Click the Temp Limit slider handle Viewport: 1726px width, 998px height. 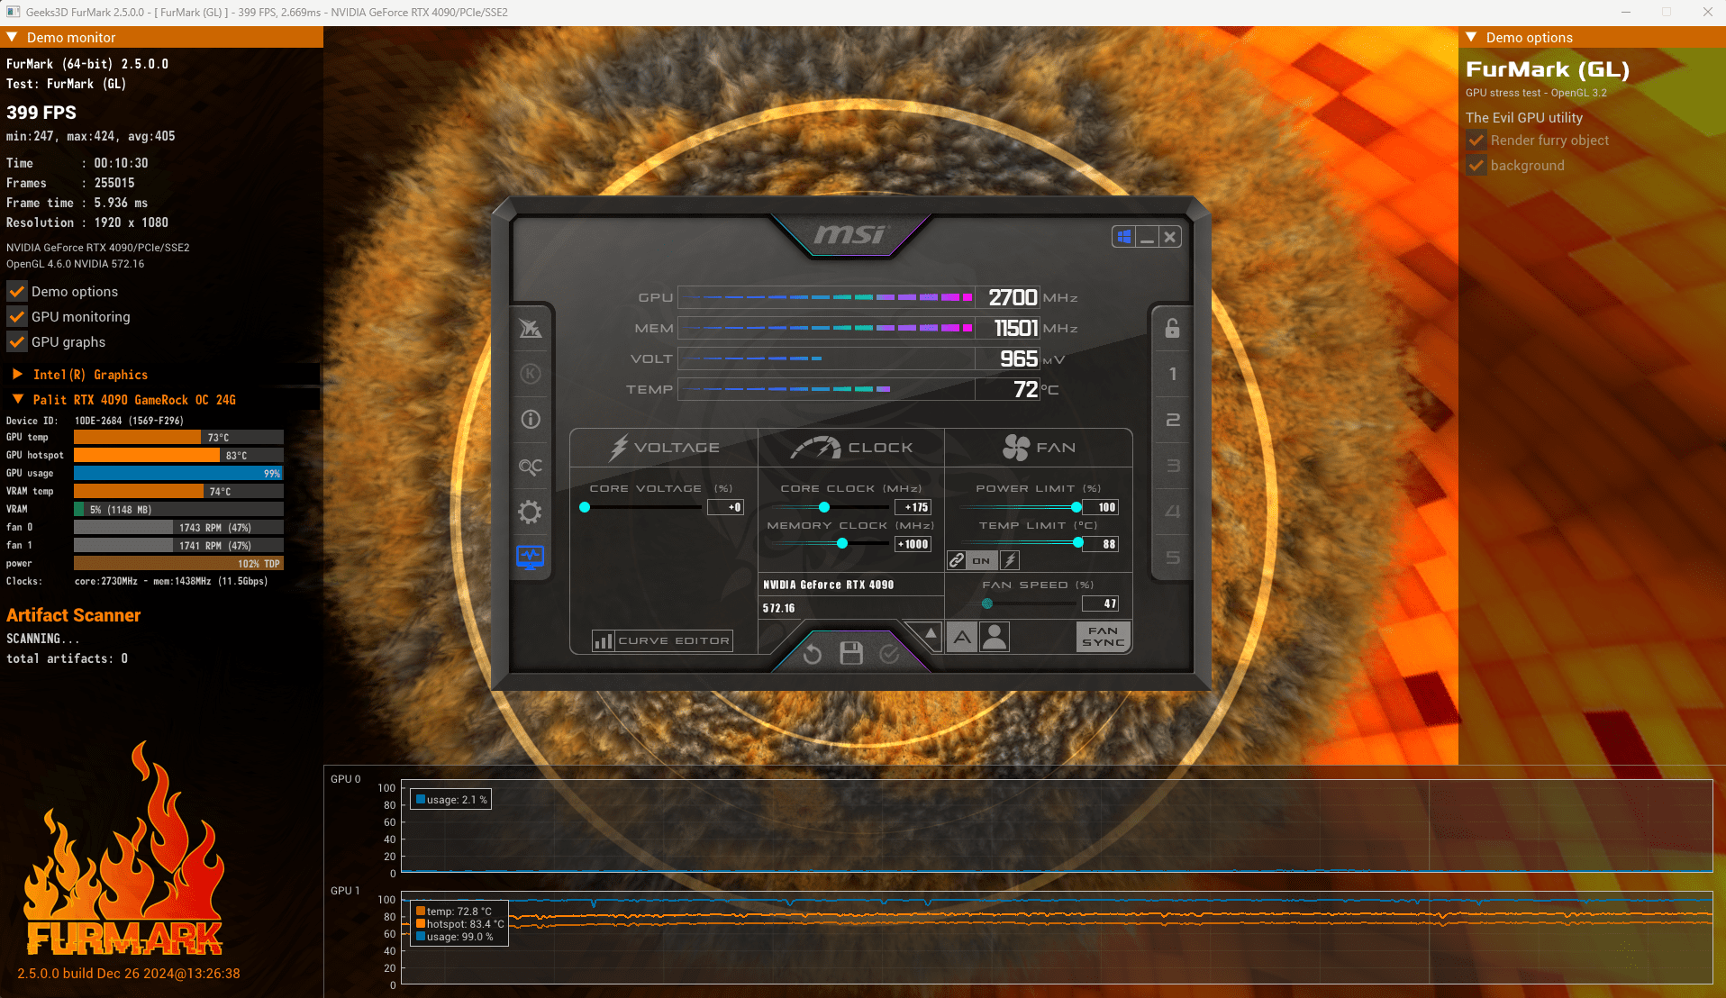(x=1078, y=542)
